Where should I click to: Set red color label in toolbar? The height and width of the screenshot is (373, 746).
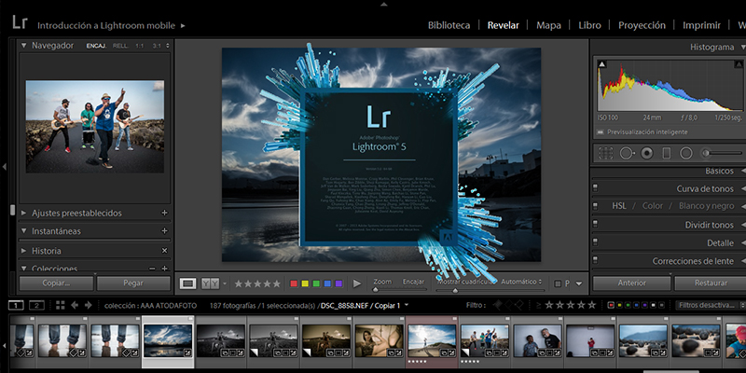[x=294, y=283]
